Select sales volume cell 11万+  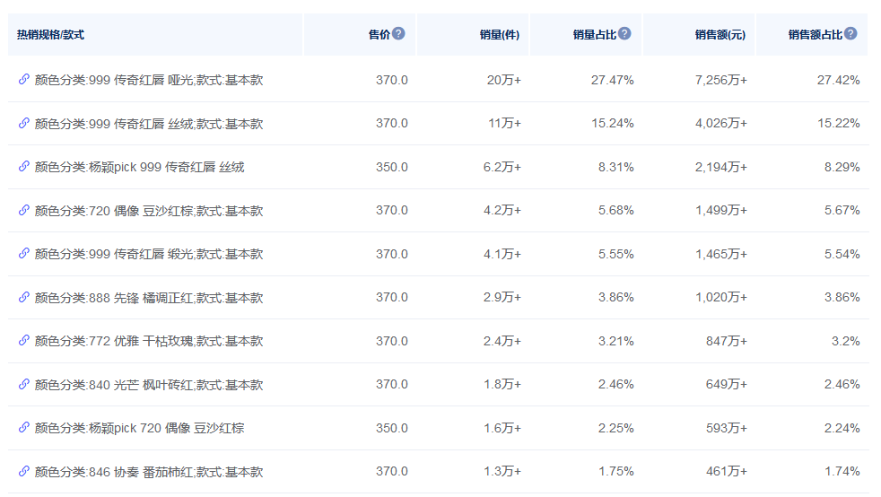point(504,124)
